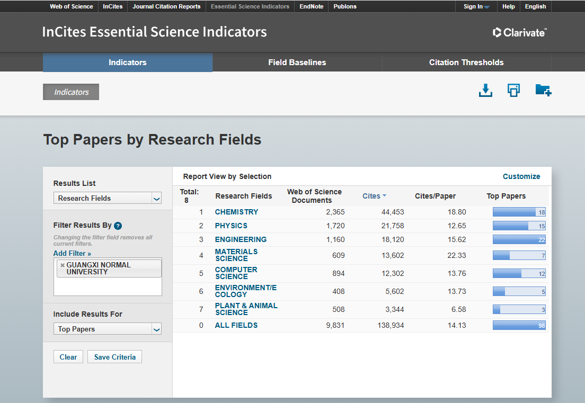Image resolution: width=585 pixels, height=403 pixels.
Task: Click the save to folder icon
Action: point(543,90)
